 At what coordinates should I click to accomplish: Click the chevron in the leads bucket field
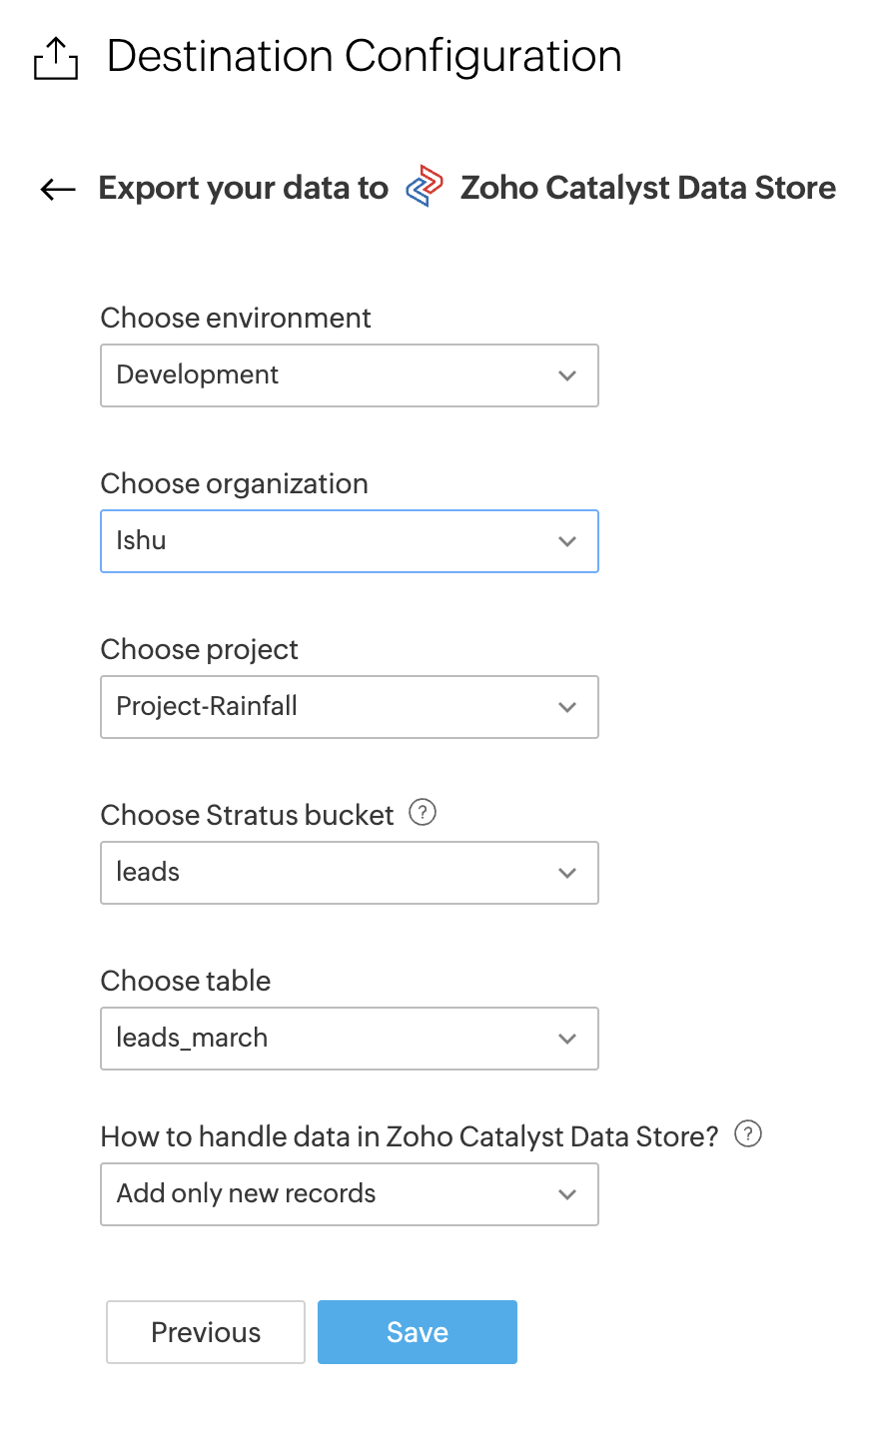(567, 874)
